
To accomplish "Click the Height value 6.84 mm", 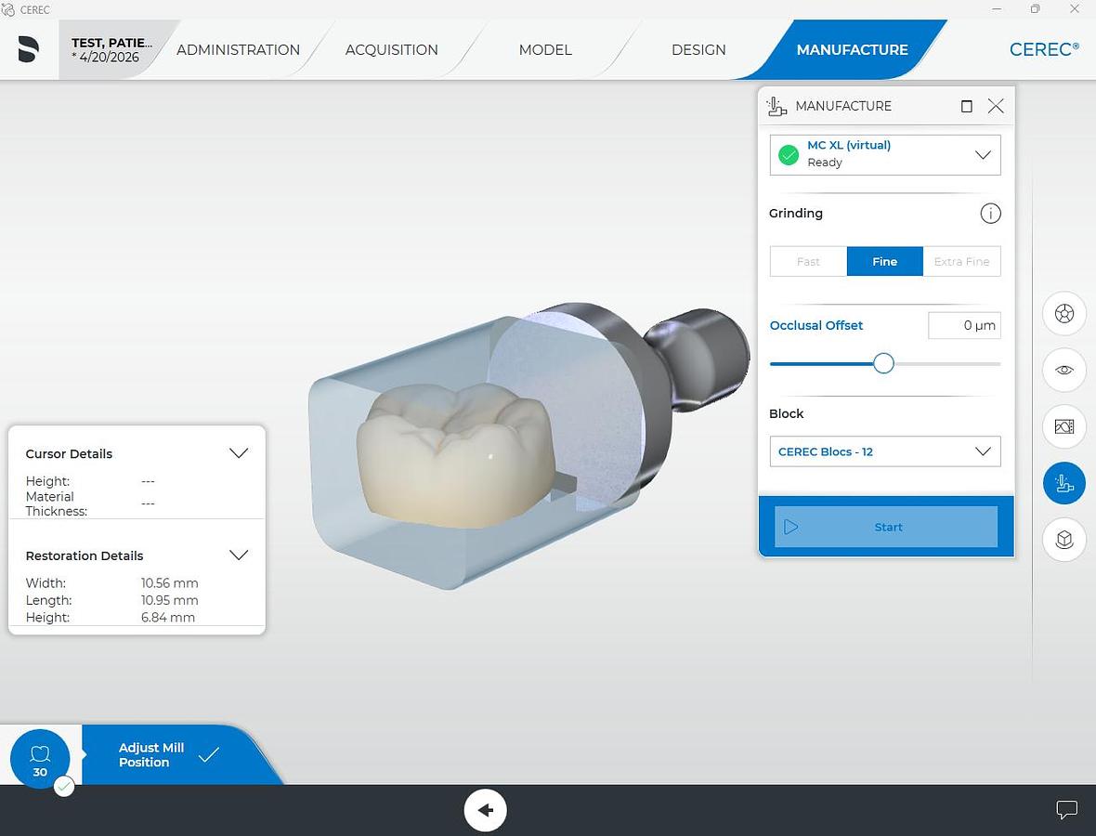I will pyautogui.click(x=168, y=617).
